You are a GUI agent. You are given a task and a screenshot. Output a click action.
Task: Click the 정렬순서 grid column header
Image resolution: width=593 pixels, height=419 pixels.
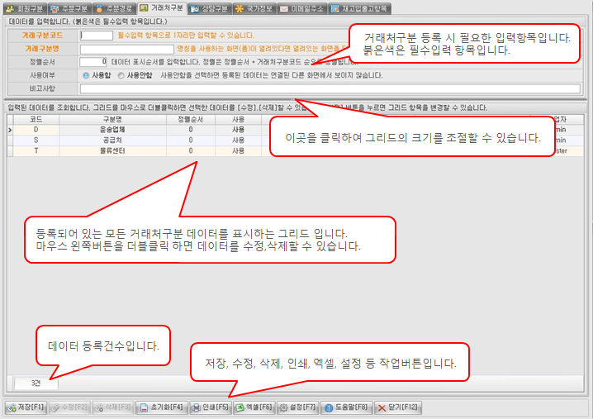pyautogui.click(x=191, y=119)
